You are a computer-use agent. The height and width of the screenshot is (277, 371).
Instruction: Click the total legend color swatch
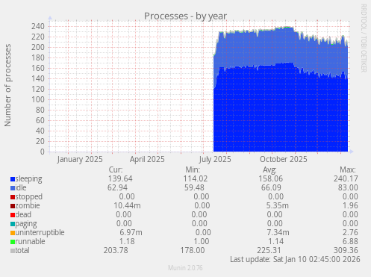[x=13, y=251]
